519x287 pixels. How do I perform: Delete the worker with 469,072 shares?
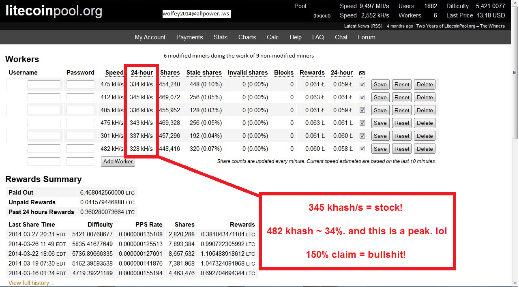[x=425, y=98]
